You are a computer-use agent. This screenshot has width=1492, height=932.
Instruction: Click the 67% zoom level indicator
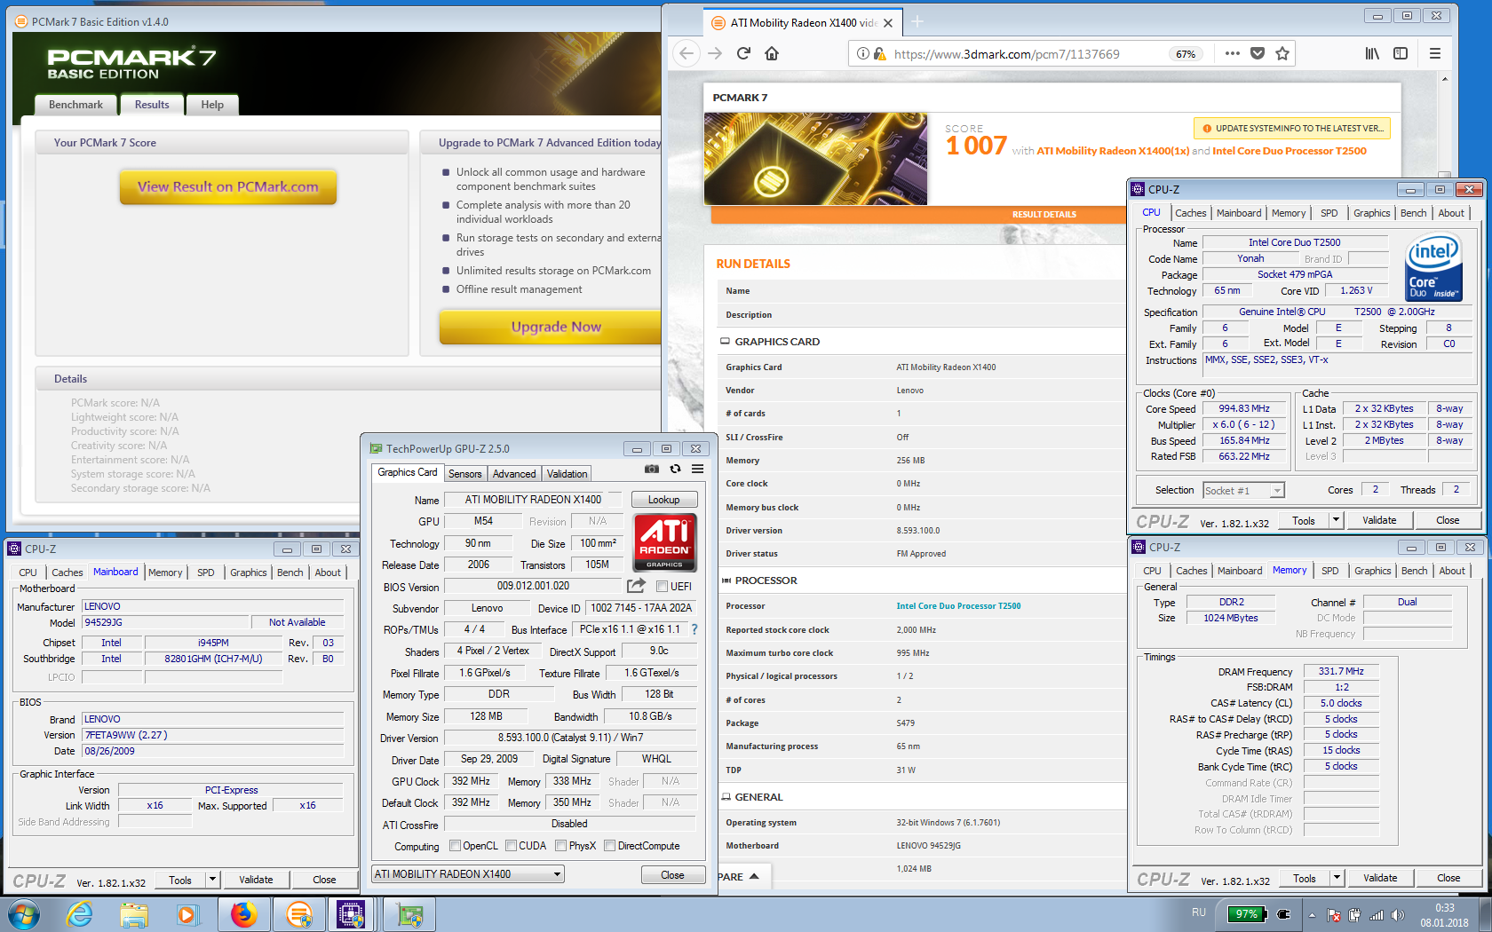click(x=1186, y=54)
